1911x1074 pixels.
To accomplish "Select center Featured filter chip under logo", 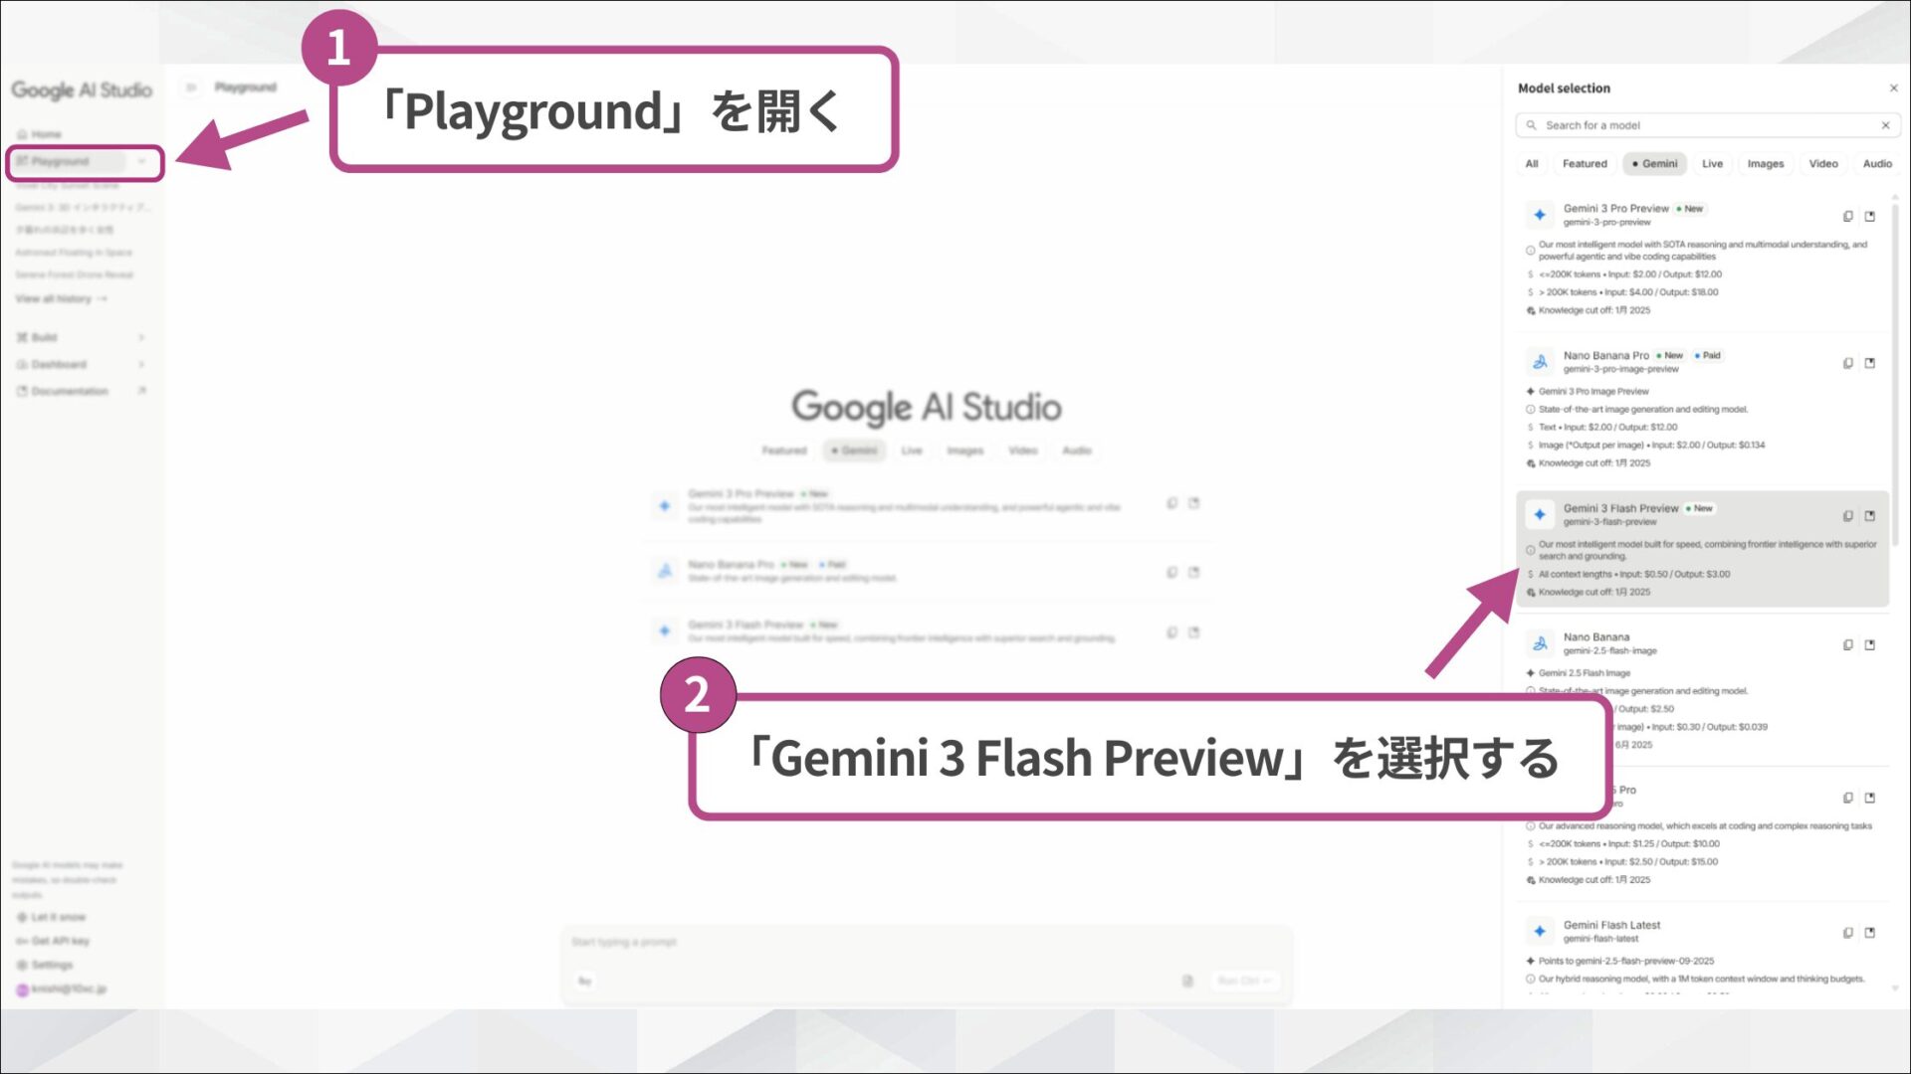I will [x=784, y=450].
